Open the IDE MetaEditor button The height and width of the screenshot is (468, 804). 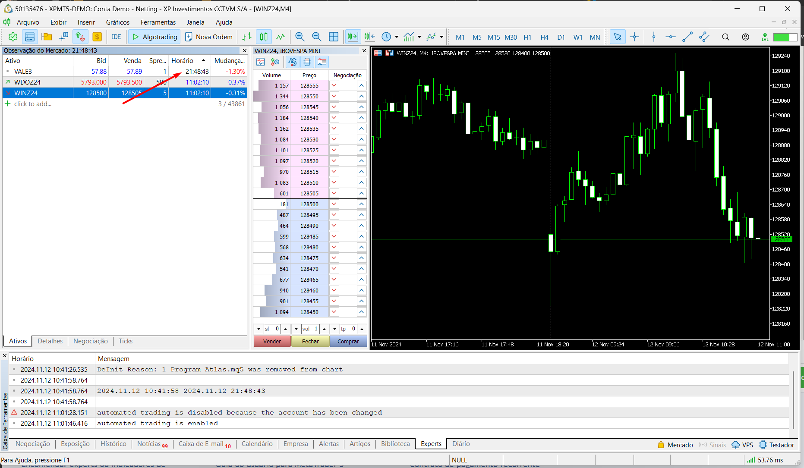[x=117, y=37]
